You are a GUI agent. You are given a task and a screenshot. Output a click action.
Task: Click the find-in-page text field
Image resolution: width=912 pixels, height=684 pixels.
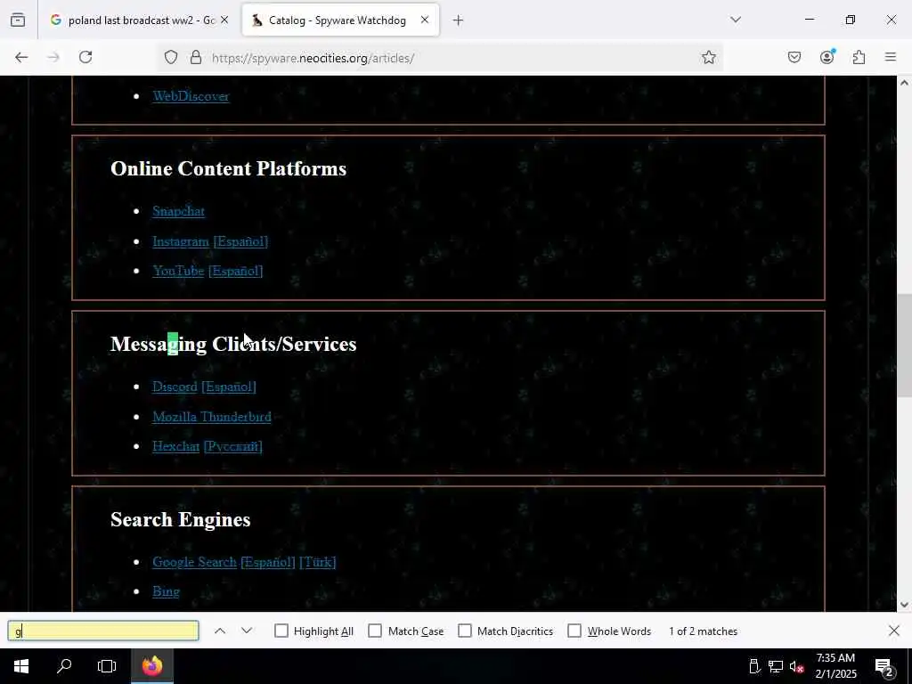point(103,631)
